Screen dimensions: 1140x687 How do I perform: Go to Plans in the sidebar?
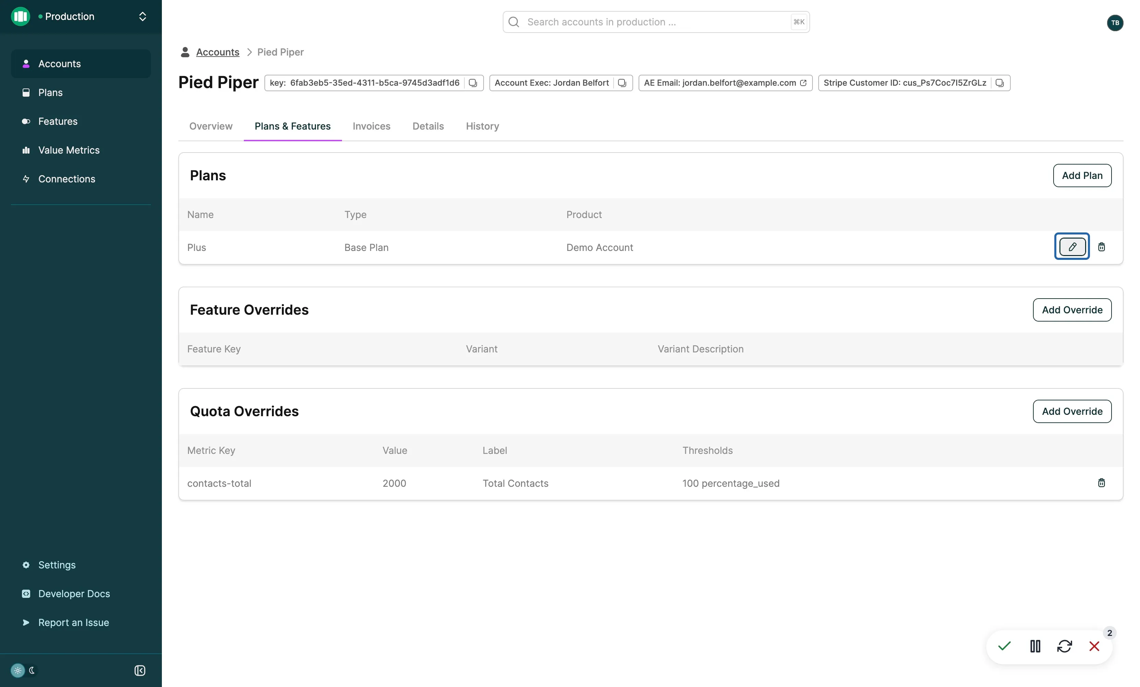[81, 93]
